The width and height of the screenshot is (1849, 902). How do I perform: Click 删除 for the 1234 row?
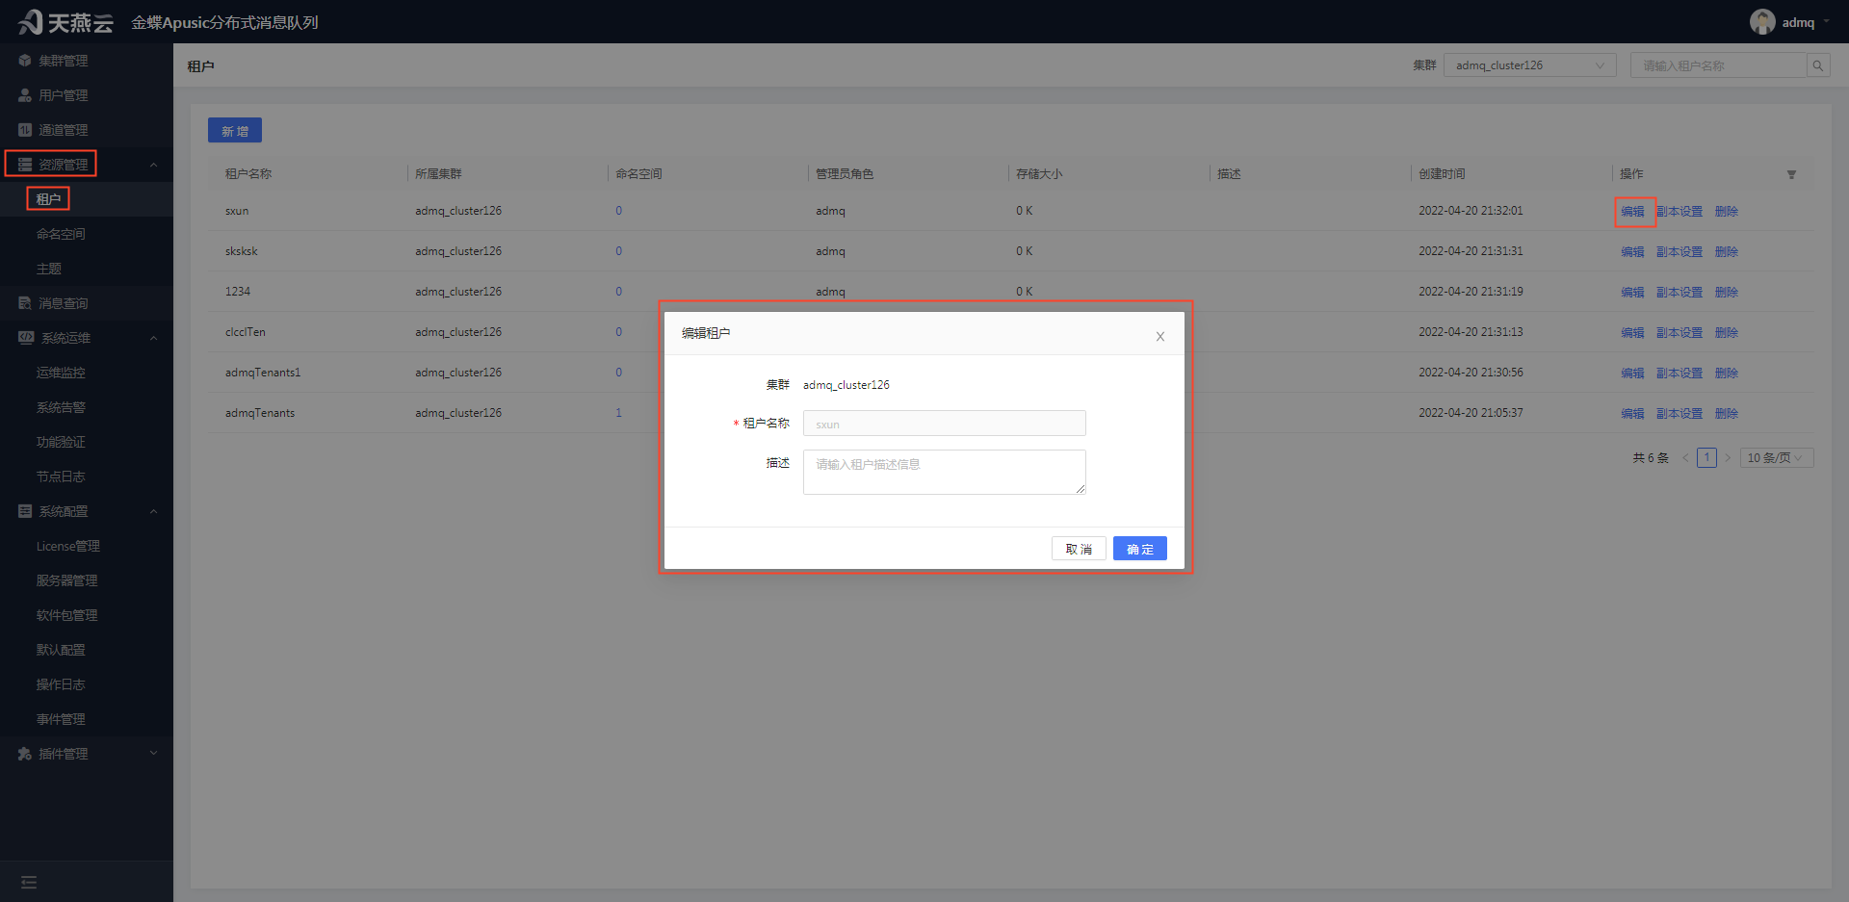click(x=1726, y=293)
